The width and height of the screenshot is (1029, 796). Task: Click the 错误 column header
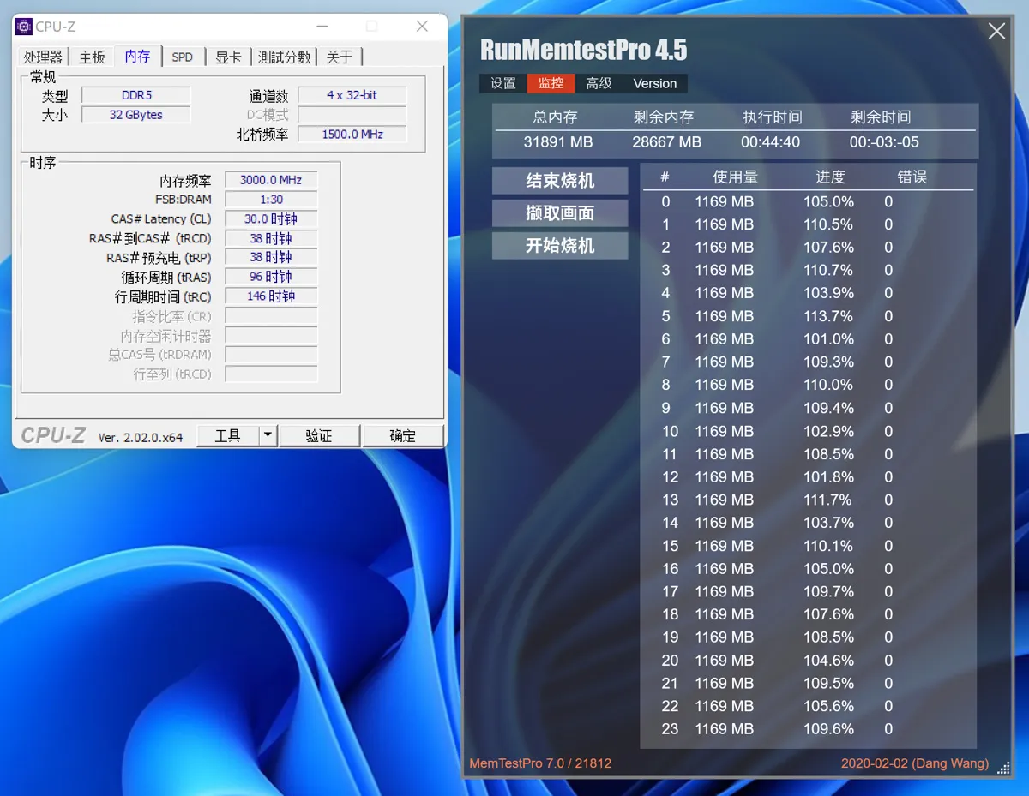tap(912, 177)
